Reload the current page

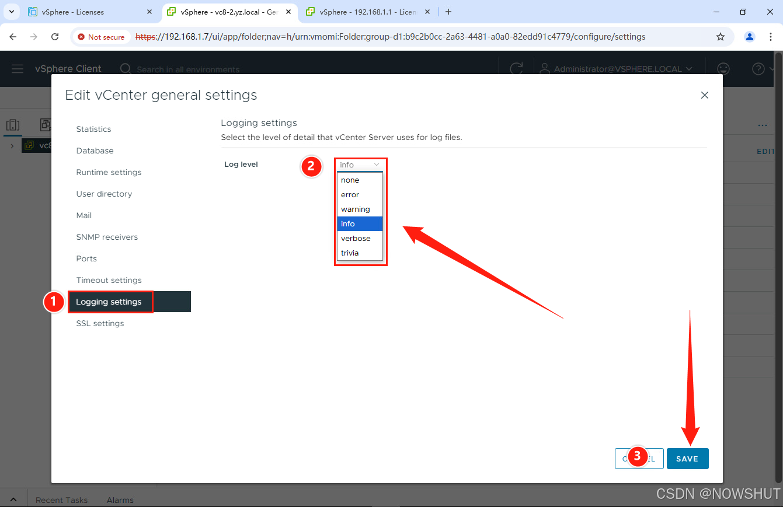coord(55,37)
